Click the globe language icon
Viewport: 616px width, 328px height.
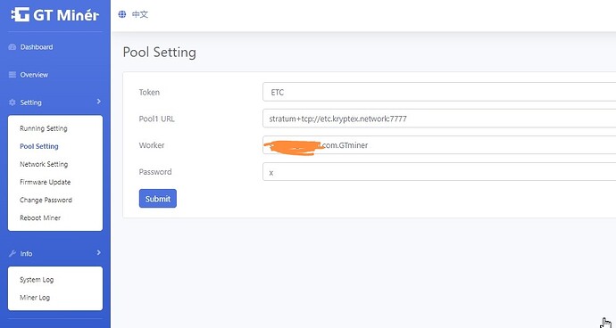tap(122, 14)
